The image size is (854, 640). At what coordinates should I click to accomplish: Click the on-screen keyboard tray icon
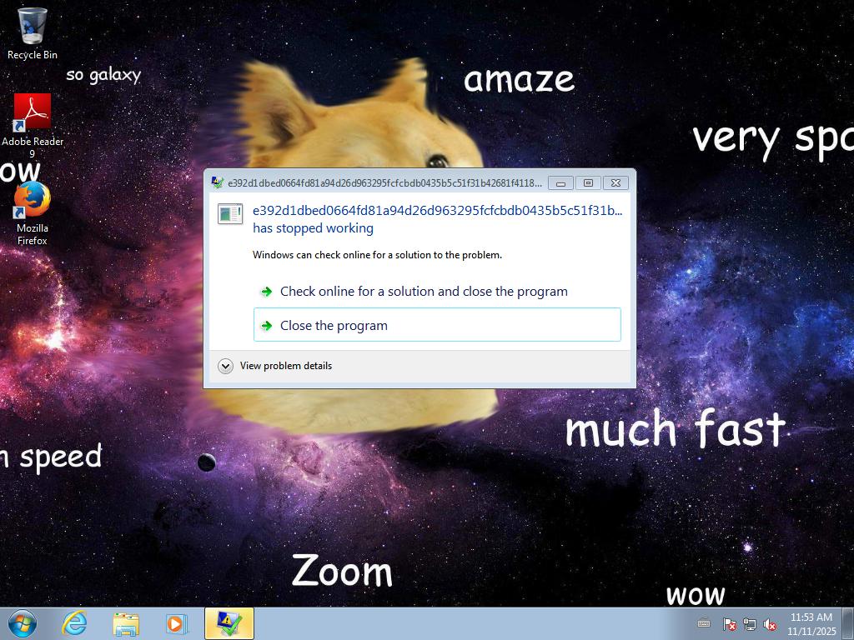coord(704,623)
